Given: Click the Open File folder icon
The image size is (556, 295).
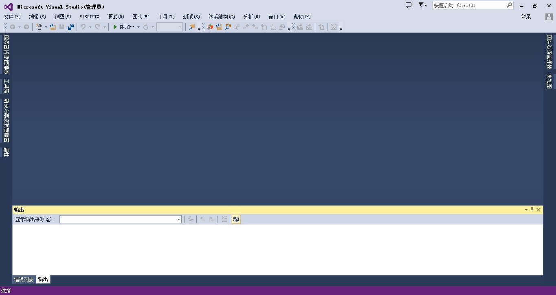Looking at the screenshot, I should tap(53, 27).
